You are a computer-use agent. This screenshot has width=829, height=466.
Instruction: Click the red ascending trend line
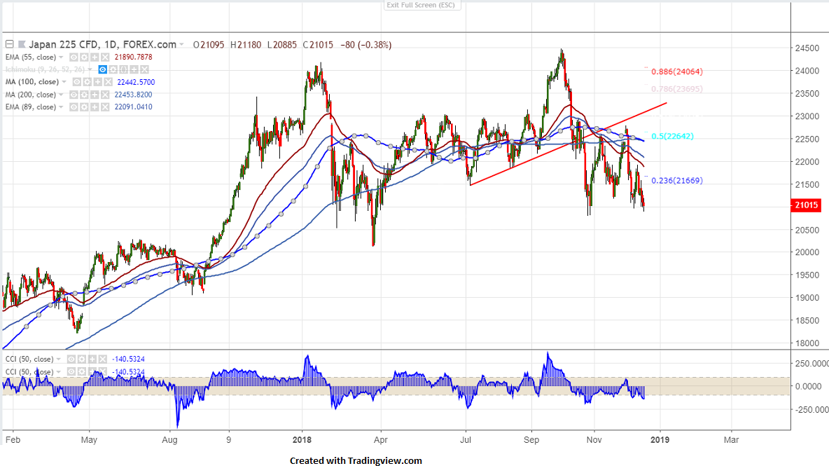[x=568, y=144]
